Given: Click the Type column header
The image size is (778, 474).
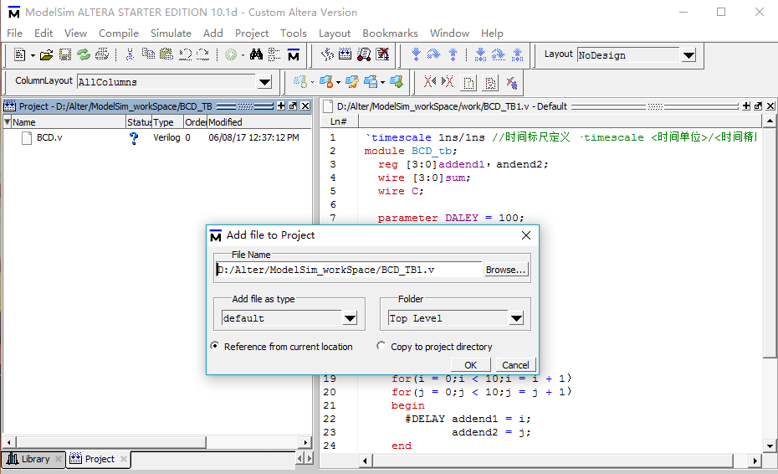Looking at the screenshot, I should (x=167, y=121).
